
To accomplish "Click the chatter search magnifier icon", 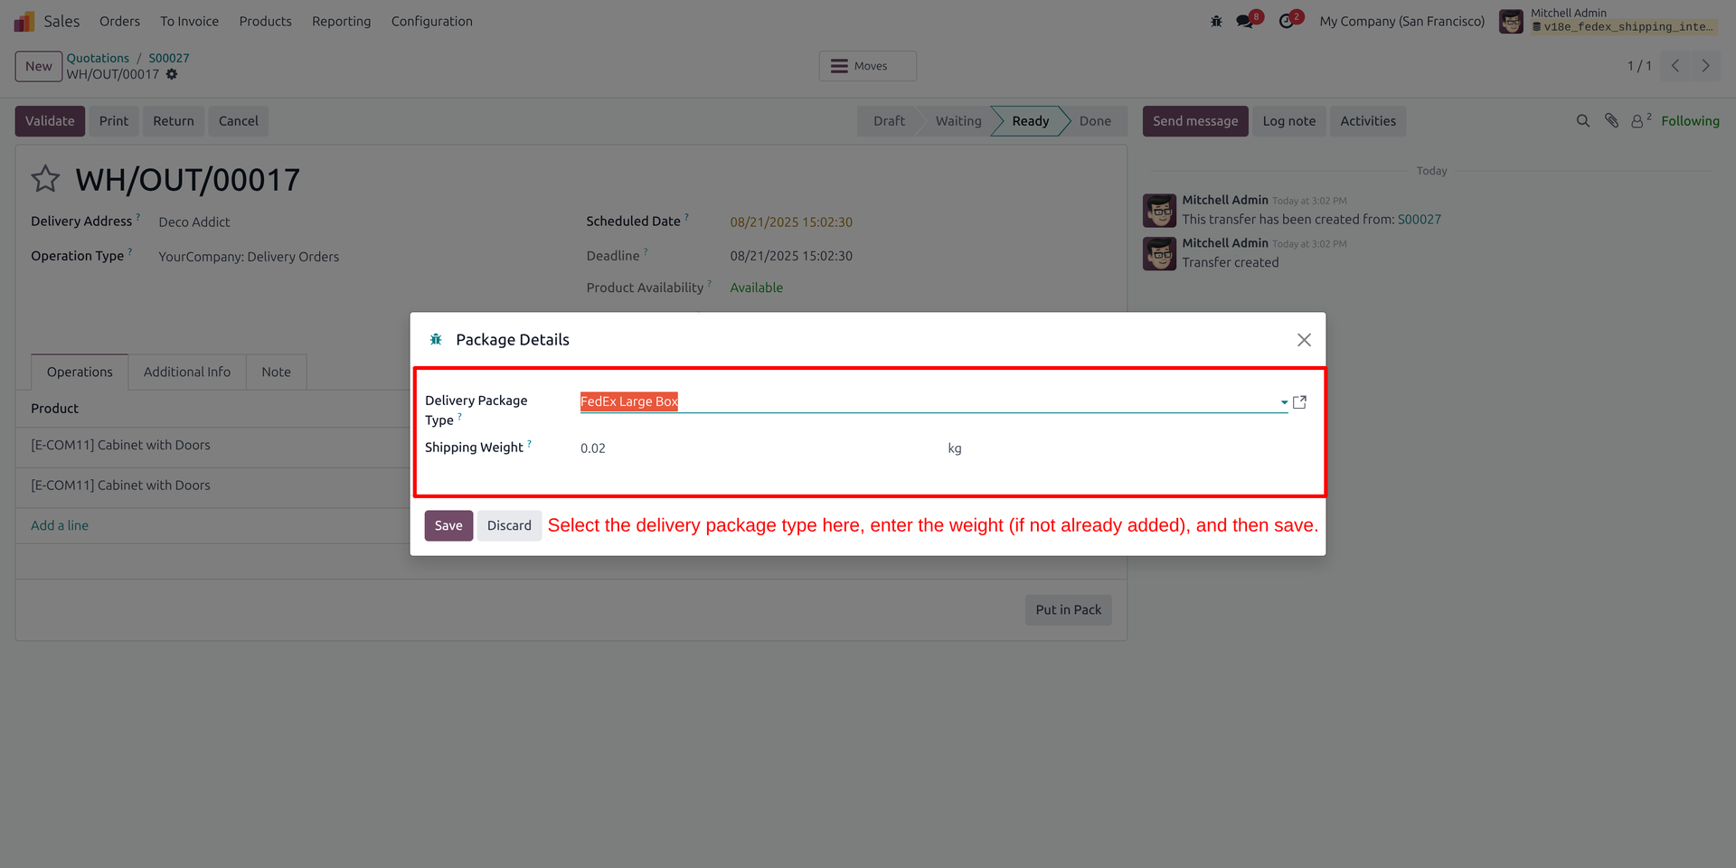I will coord(1582,121).
